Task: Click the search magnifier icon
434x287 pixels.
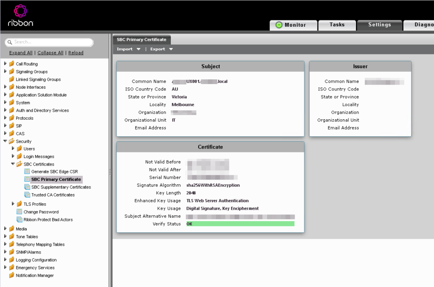Action: [x=10, y=42]
